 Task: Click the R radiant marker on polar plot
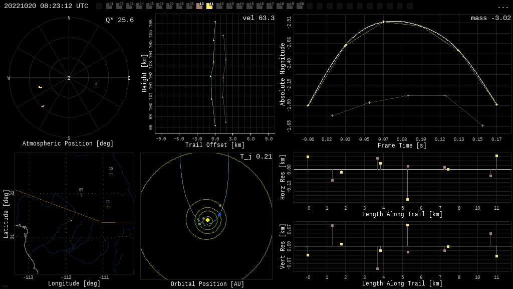(96, 84)
